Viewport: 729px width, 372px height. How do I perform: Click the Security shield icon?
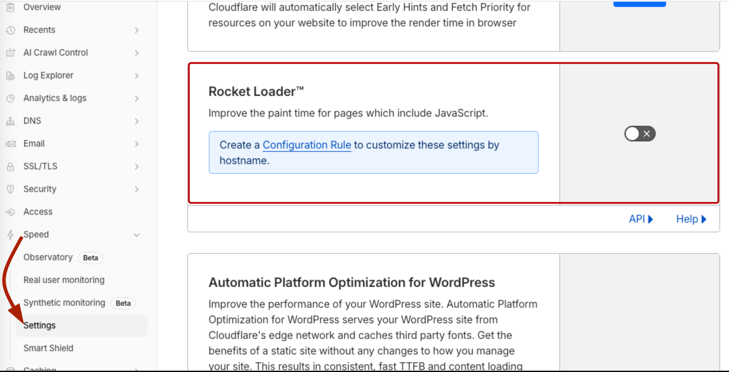pyautogui.click(x=10, y=189)
